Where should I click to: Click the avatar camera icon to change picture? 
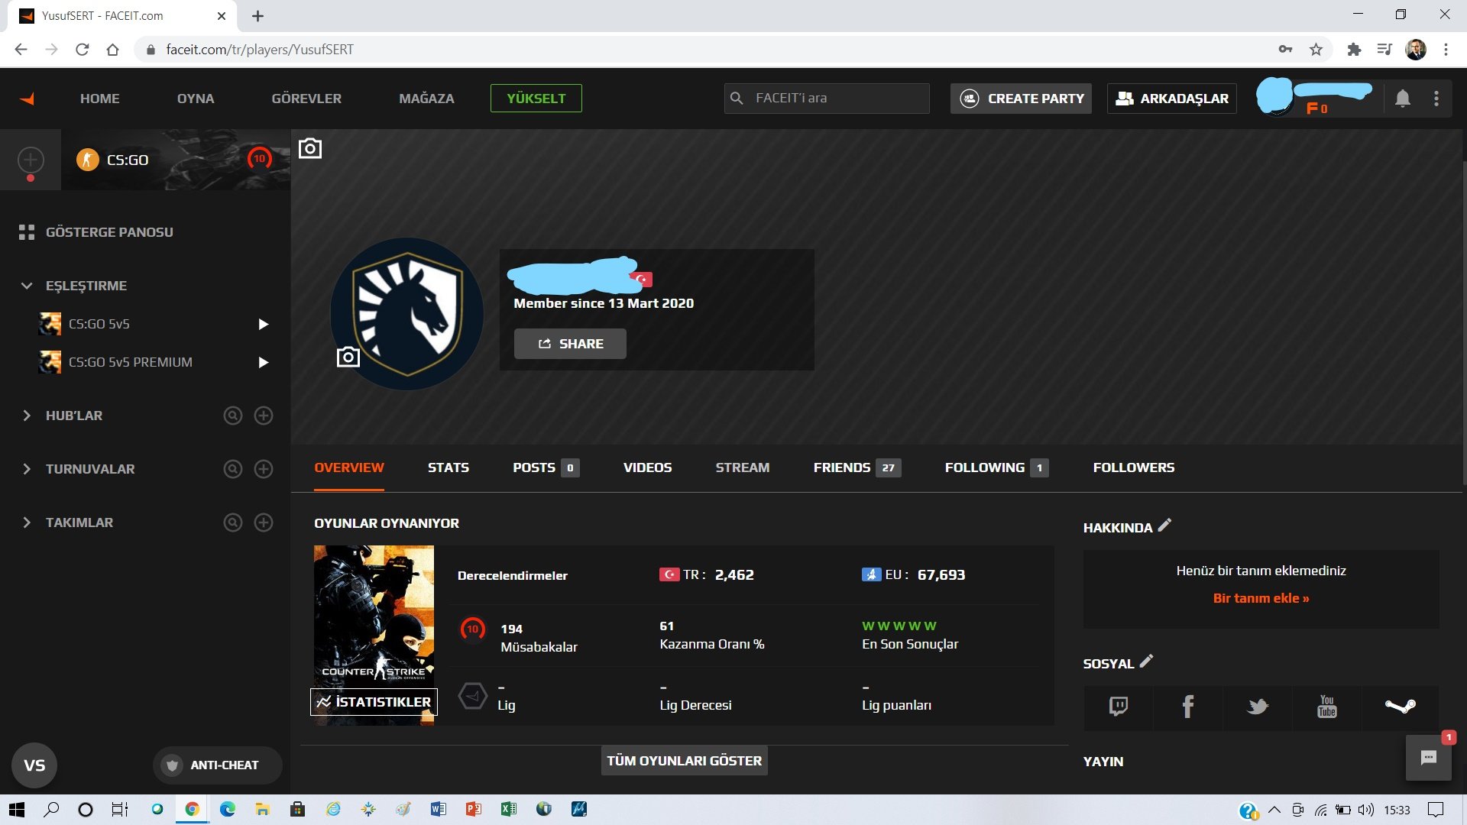[348, 357]
